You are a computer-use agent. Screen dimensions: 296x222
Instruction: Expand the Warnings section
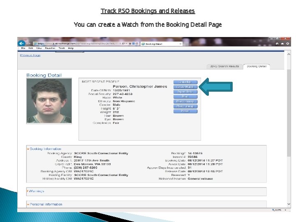28,191
